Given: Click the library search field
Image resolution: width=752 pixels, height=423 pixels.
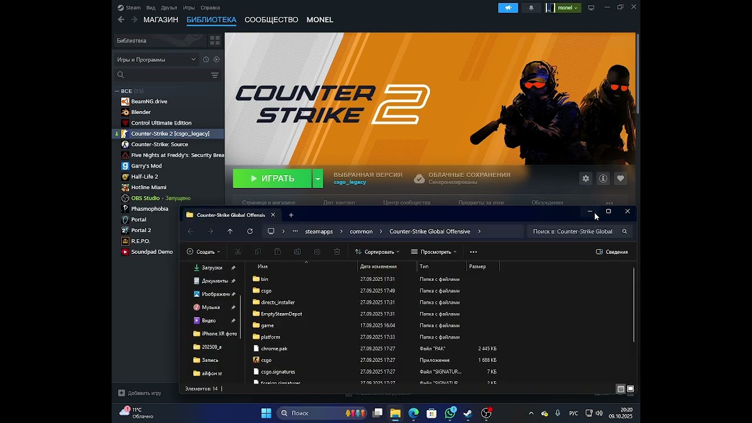Looking at the screenshot, I should click(x=162, y=75).
